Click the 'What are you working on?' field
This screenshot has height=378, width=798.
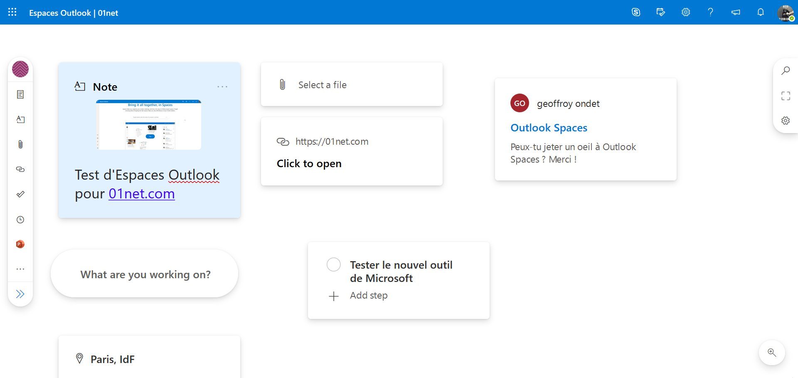point(145,274)
